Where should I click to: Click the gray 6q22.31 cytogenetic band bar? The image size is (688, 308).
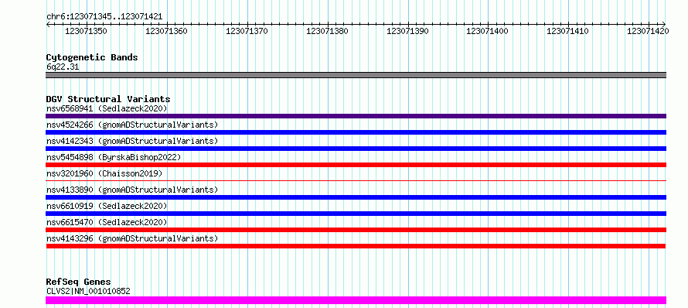tap(356, 75)
